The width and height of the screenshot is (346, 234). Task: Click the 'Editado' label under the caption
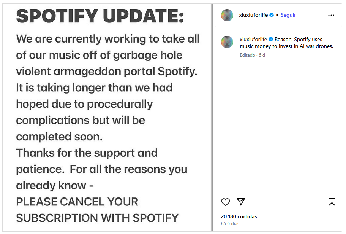(x=247, y=55)
